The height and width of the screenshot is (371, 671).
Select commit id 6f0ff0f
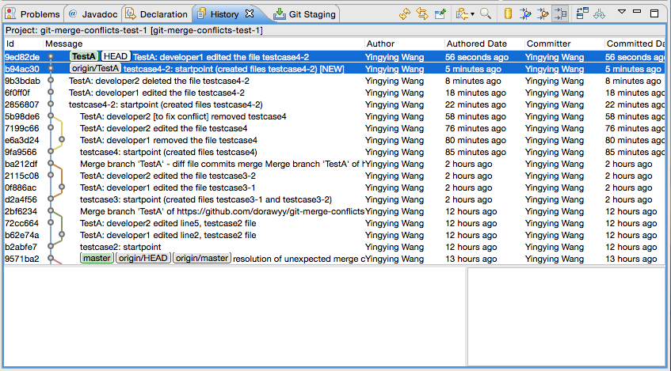[17, 93]
